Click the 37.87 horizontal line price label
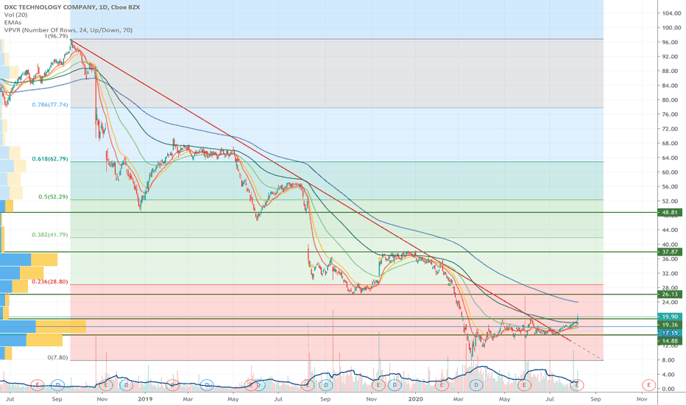The image size is (686, 405). pyautogui.click(x=669, y=252)
